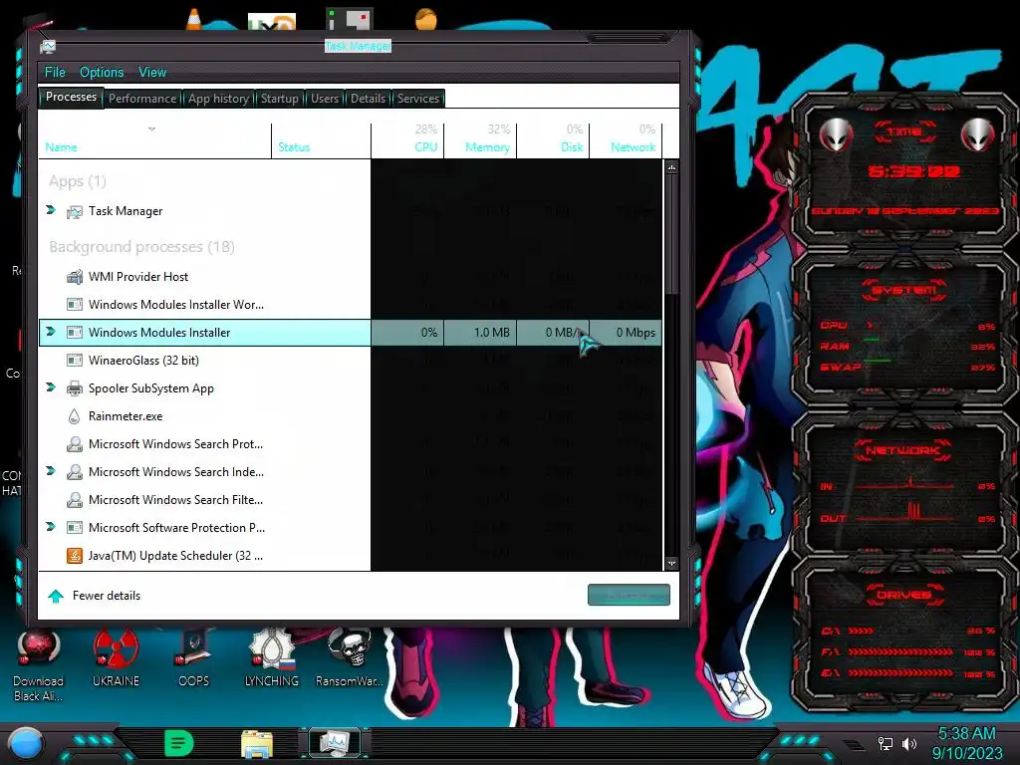Open the File menu
This screenshot has width=1020, height=765.
tap(55, 72)
